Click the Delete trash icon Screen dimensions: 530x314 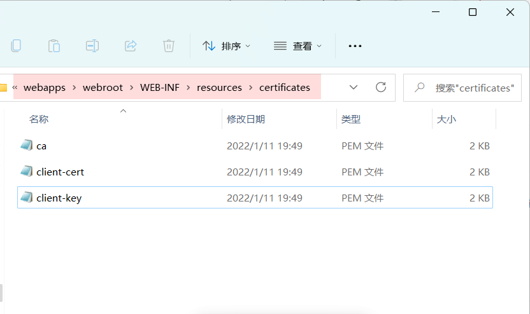coord(169,46)
